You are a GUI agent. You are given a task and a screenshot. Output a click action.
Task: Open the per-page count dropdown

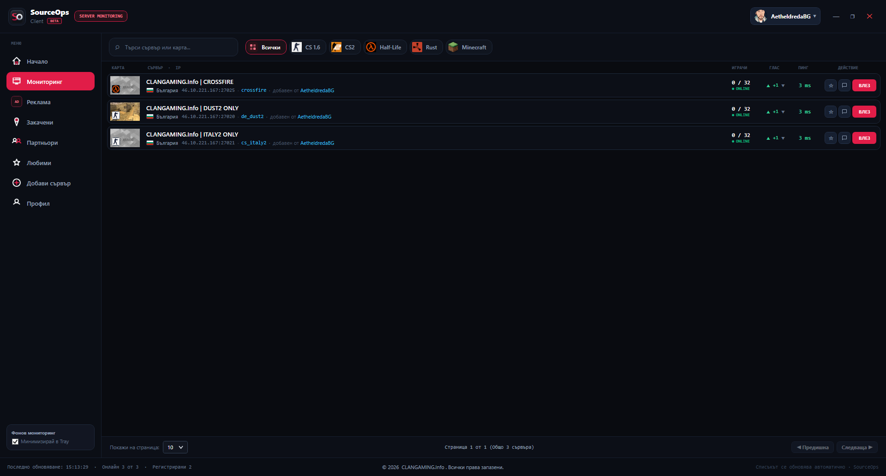click(x=175, y=447)
